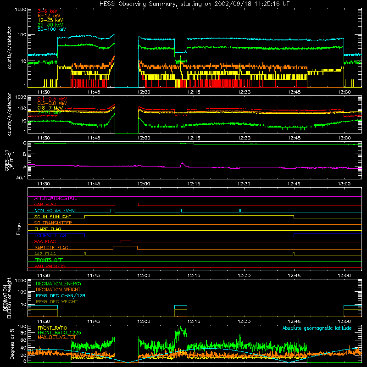This screenshot has height=367, width=367.
Task: Click the 12:15 tick label under the MeV panel
Action: (x=194, y=138)
